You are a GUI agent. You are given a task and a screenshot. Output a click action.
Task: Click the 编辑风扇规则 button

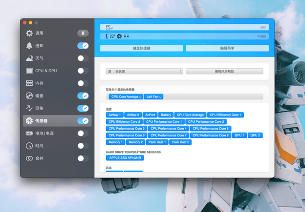pos(224,71)
